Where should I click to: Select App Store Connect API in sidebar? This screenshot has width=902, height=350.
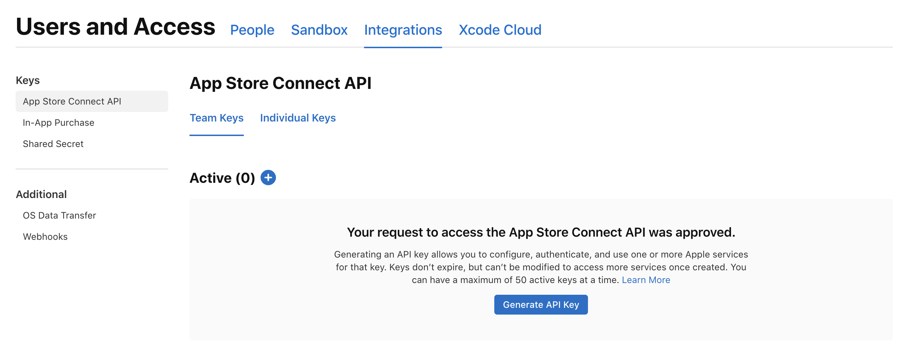[92, 101]
